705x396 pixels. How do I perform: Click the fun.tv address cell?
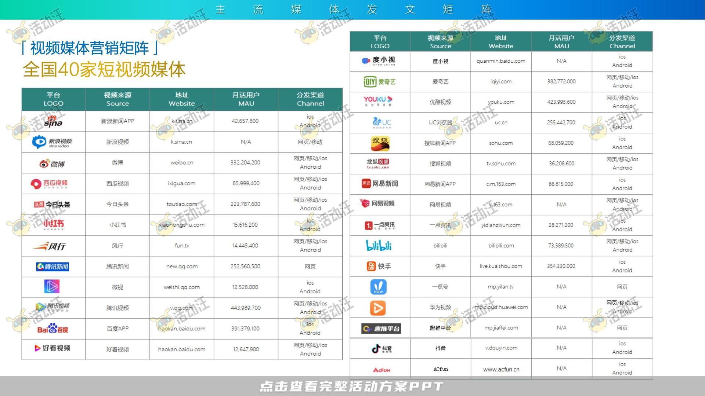[182, 246]
